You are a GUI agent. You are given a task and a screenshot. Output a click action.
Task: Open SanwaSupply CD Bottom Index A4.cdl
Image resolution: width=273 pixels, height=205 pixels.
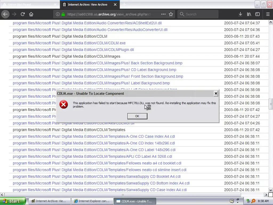pyautogui.click(x=101, y=183)
